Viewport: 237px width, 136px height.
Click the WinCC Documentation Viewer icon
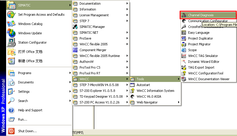coord(184,79)
